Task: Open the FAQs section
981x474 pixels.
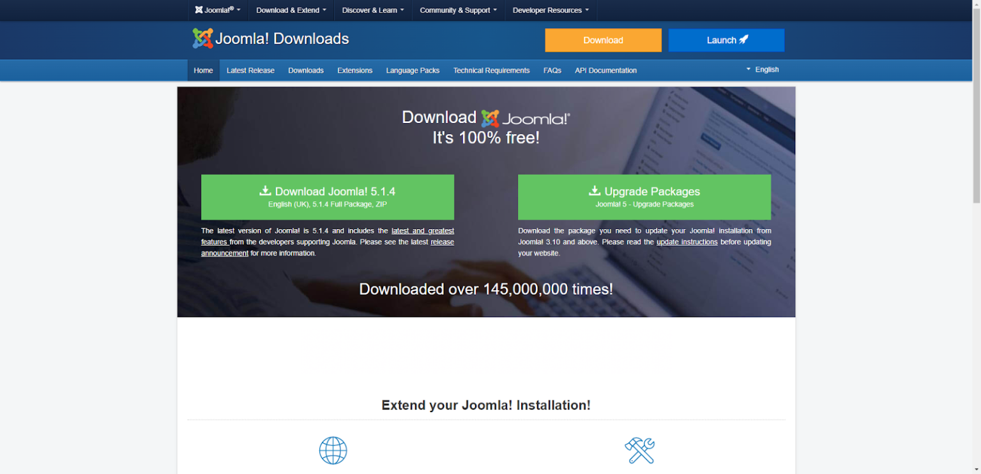Action: coord(552,70)
